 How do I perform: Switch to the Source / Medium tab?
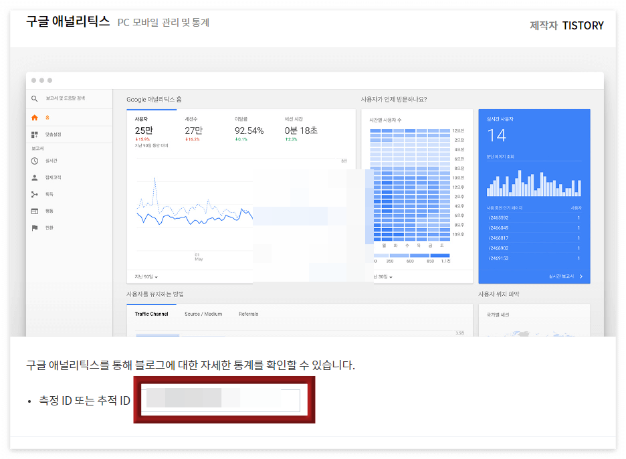pyautogui.click(x=203, y=314)
